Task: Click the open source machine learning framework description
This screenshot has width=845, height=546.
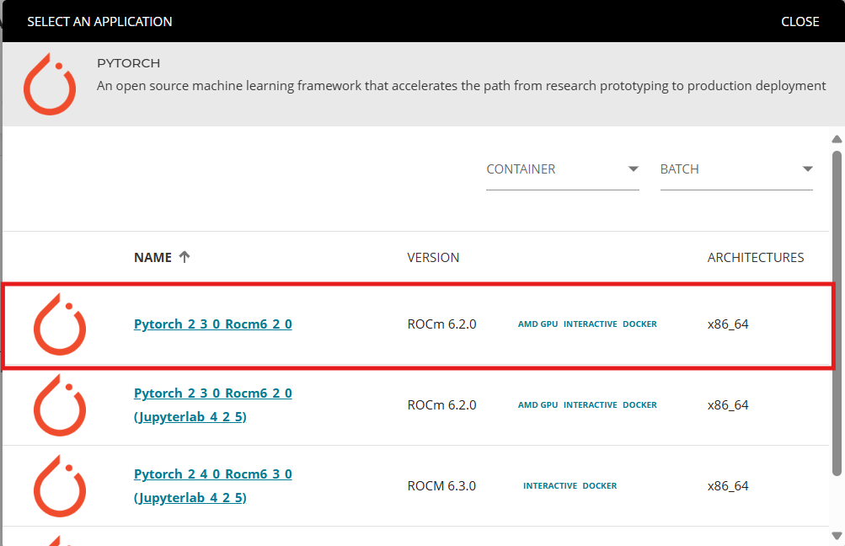Action: (x=462, y=86)
